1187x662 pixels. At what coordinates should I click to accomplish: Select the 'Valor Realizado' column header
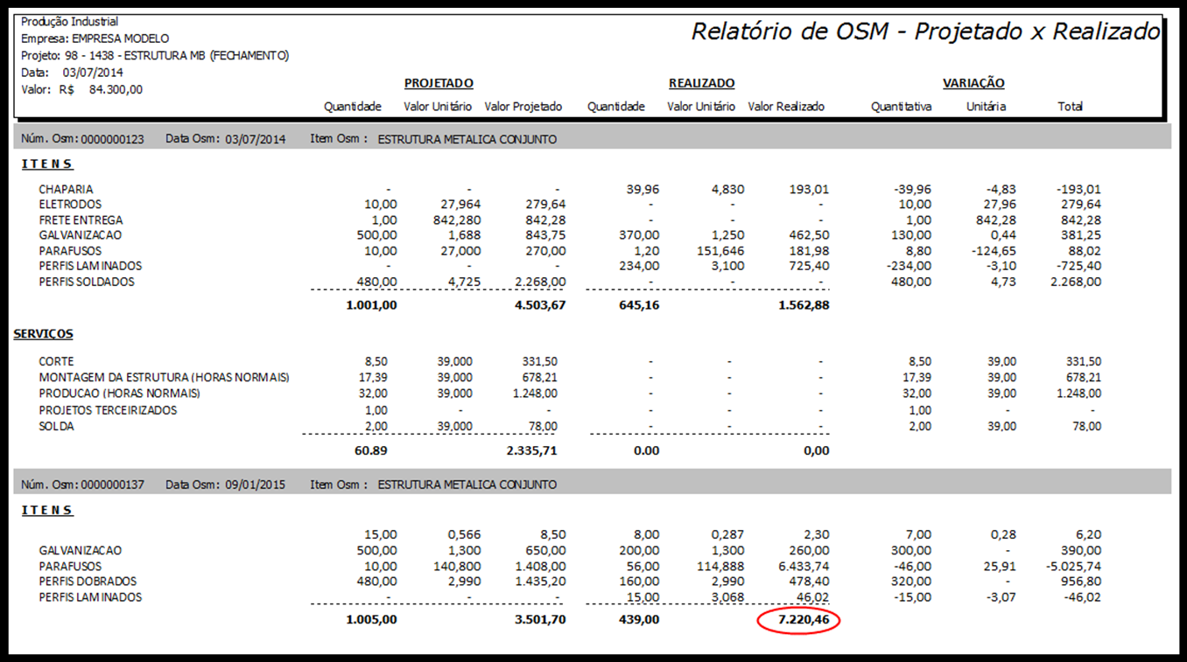[x=786, y=107]
